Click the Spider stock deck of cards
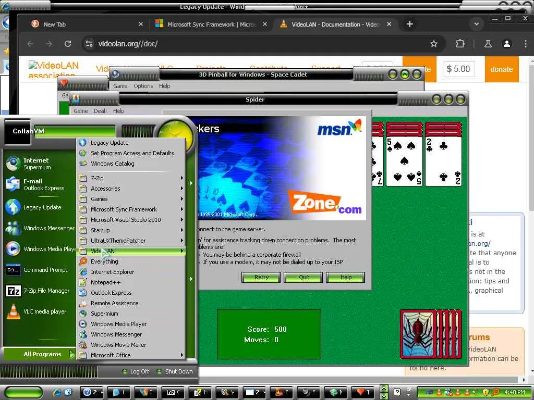Screen dimensions: 534x400 pyautogui.click(x=431, y=334)
